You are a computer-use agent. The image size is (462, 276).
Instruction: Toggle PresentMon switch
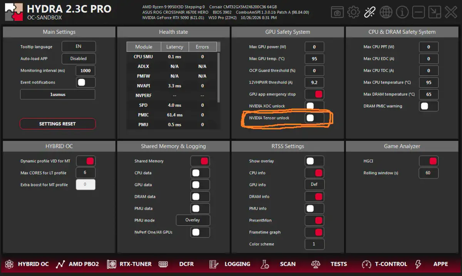click(314, 220)
